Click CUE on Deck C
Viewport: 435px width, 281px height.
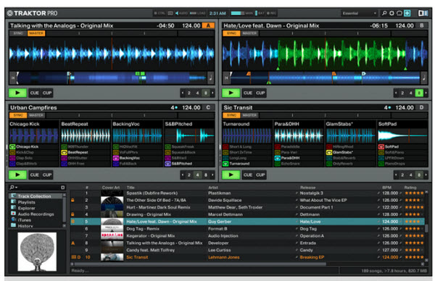[34, 175]
